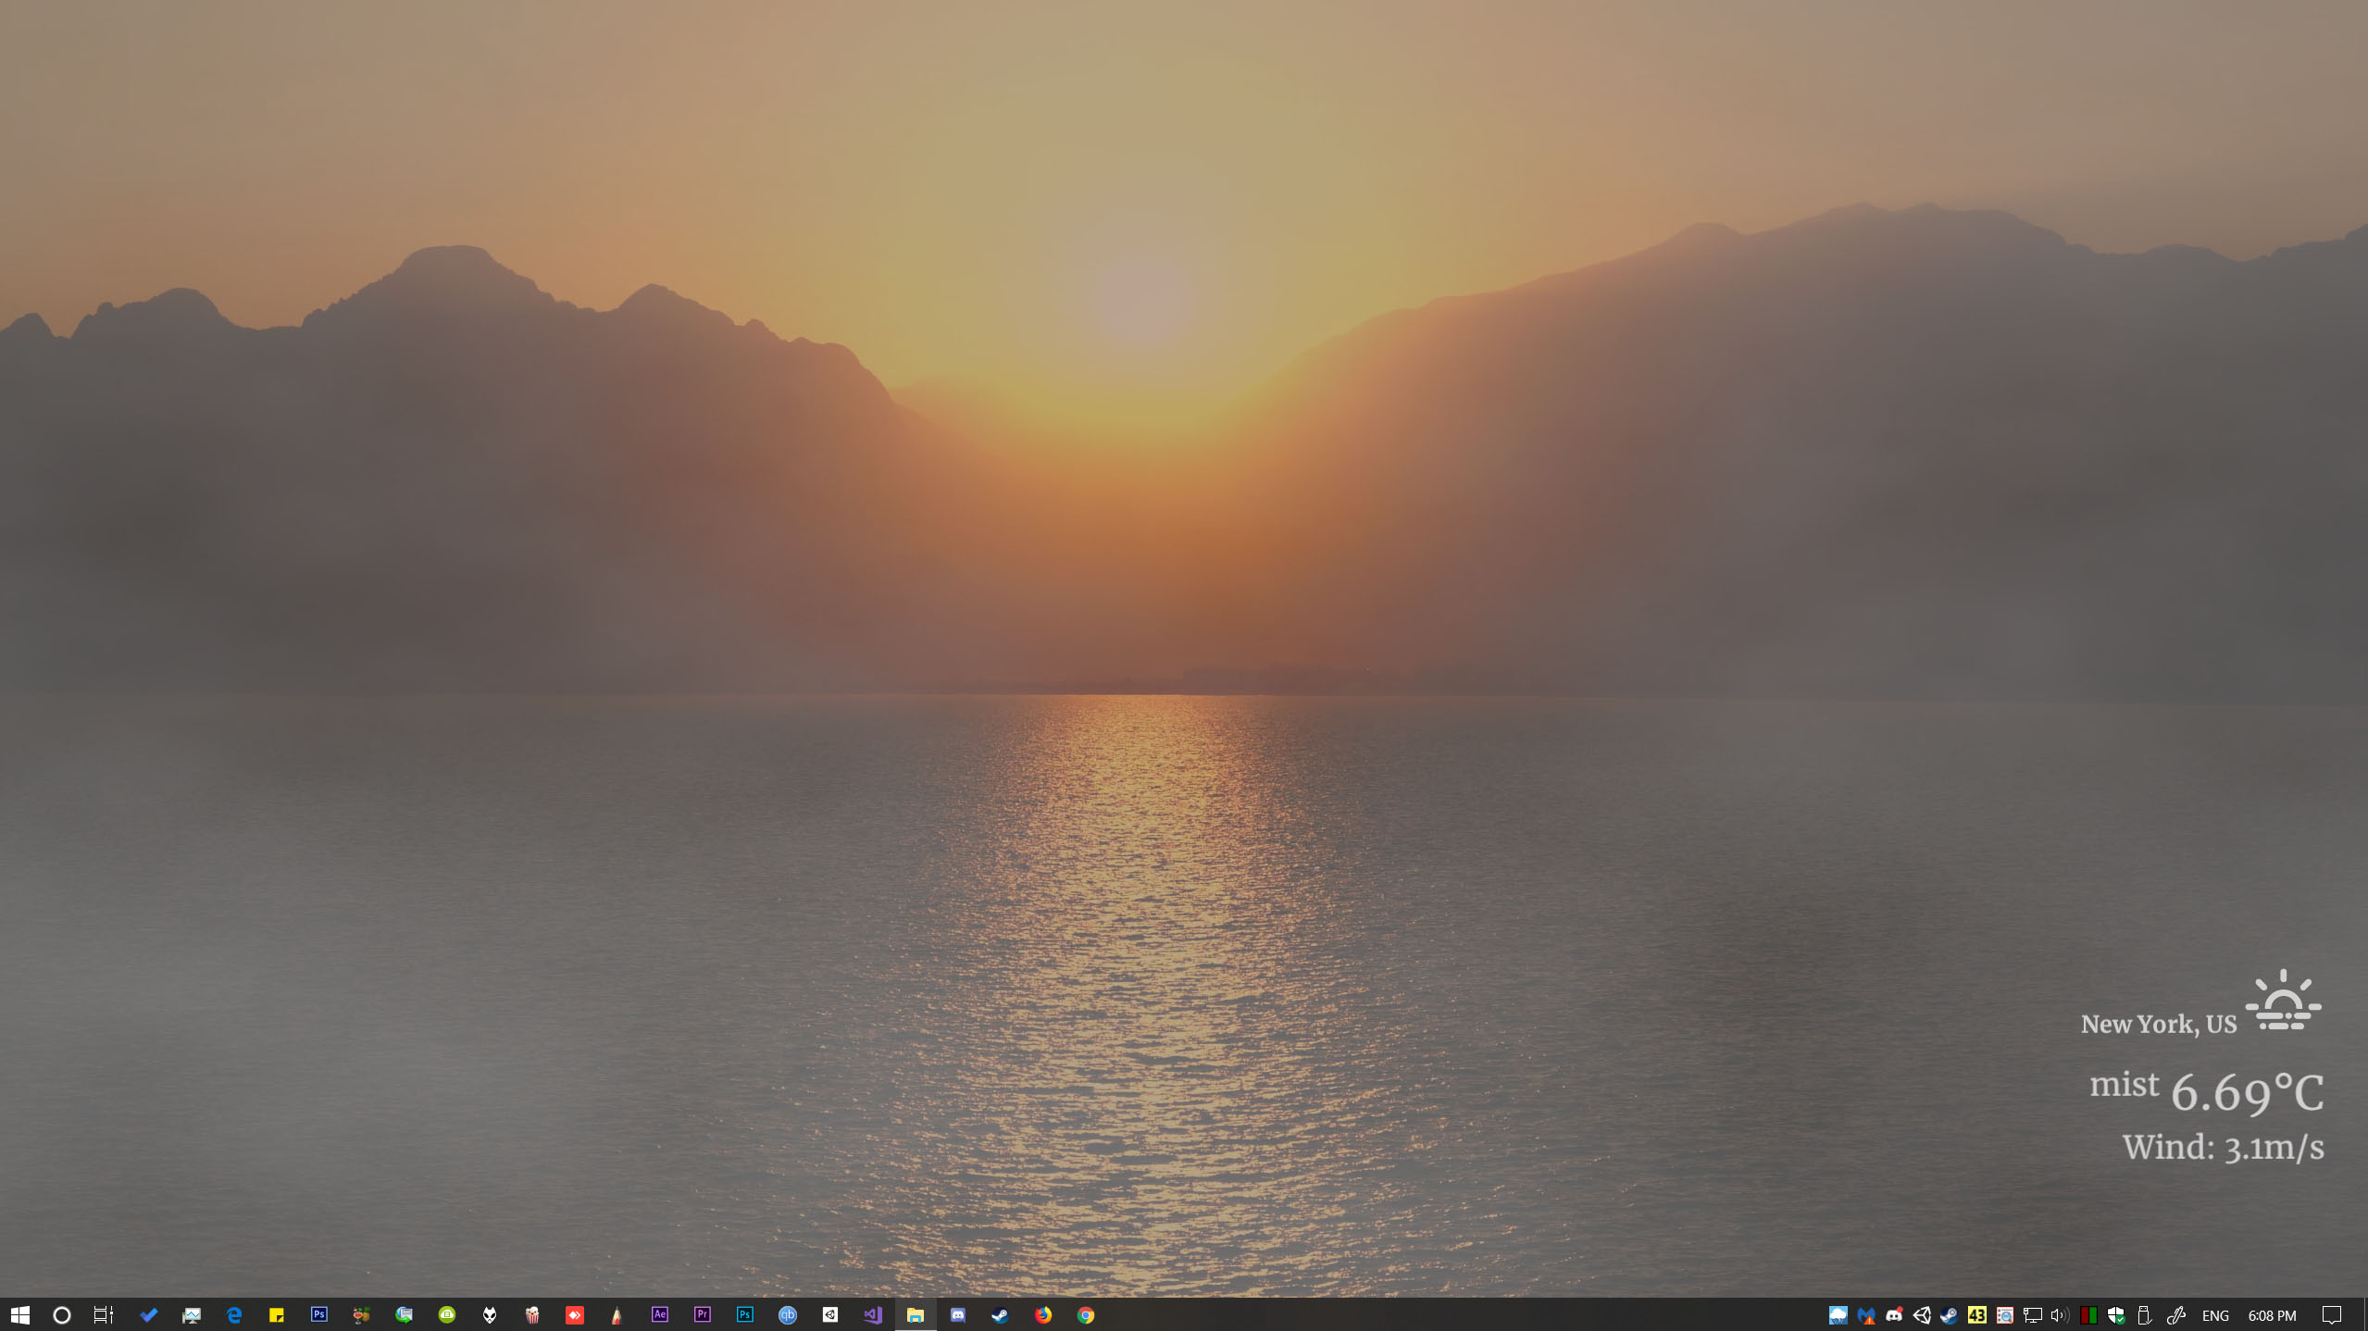Open File Explorer from taskbar
2368x1331 pixels.
[915, 1314]
